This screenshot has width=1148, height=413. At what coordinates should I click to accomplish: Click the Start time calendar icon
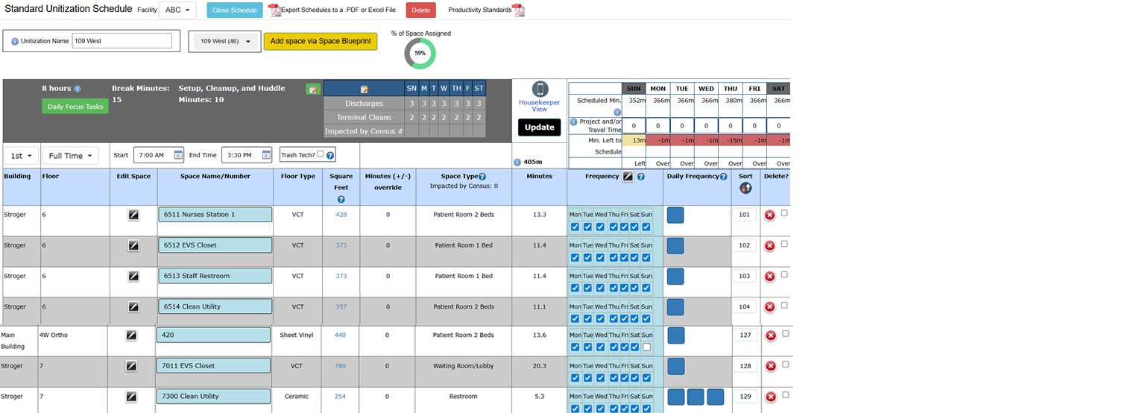pyautogui.click(x=178, y=155)
